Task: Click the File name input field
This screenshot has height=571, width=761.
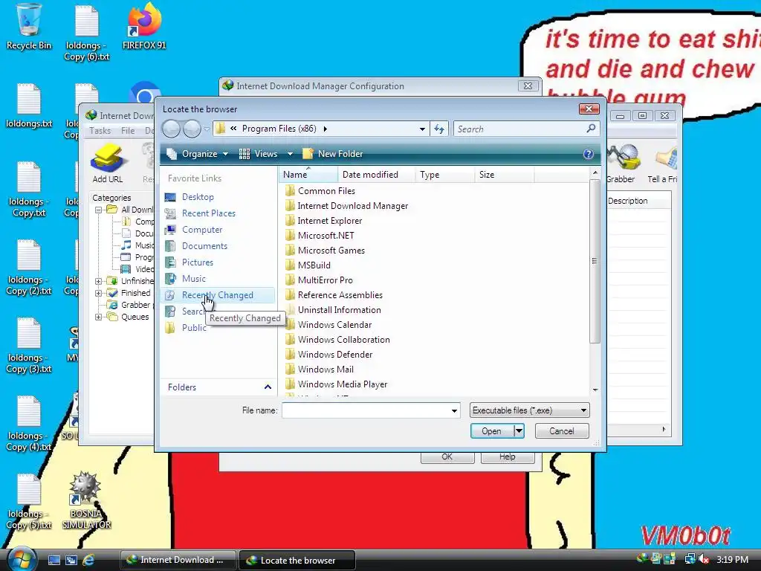Action: 366,410
